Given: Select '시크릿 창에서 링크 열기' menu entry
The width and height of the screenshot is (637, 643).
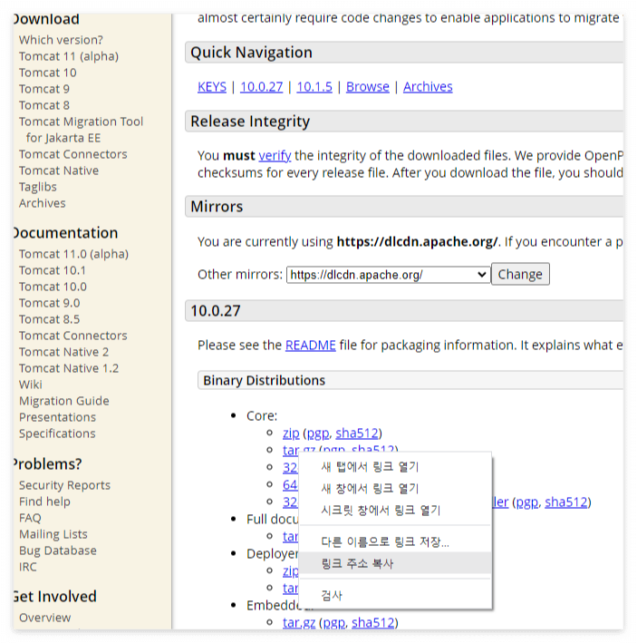Looking at the screenshot, I should pyautogui.click(x=395, y=510).
